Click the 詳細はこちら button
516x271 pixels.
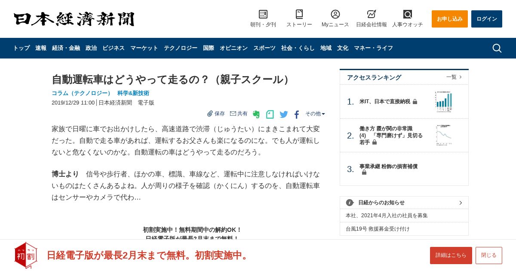451,256
